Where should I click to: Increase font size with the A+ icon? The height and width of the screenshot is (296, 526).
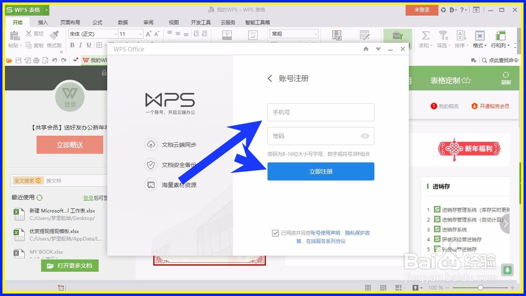(x=149, y=34)
